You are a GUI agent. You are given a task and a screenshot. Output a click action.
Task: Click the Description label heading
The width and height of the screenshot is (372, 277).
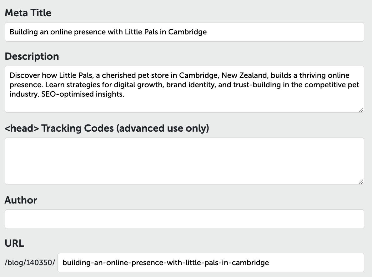[32, 57]
